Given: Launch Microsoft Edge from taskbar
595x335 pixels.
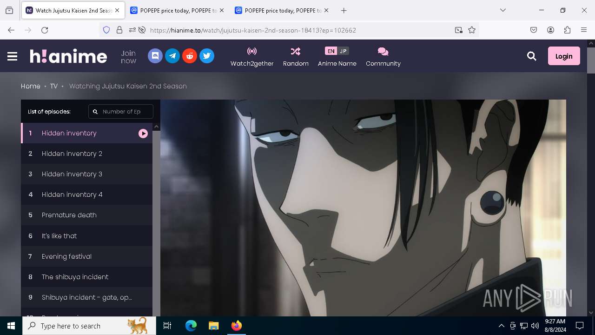Looking at the screenshot, I should pyautogui.click(x=191, y=326).
